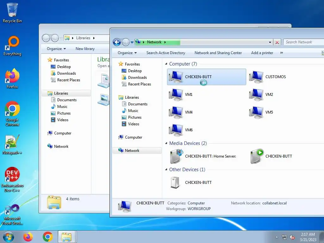
Task: Open Firefox desktop shortcut
Action: [x=12, y=78]
